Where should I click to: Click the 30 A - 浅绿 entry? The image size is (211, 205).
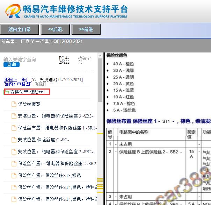(x=123, y=70)
